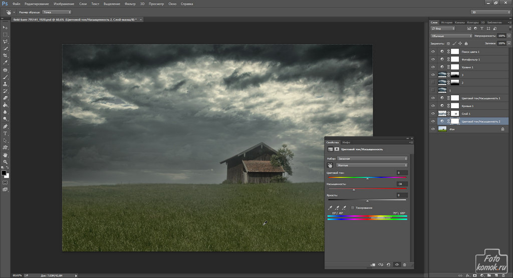Hide the Поиск цвета 1 layer
Screen dimensions: 513x278
tap(433, 52)
